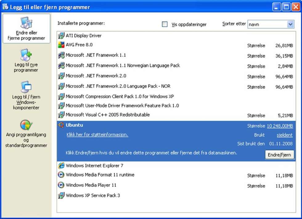Click the '10 248,00MB' size link
This screenshot has width=302, height=219.
pos(280,126)
